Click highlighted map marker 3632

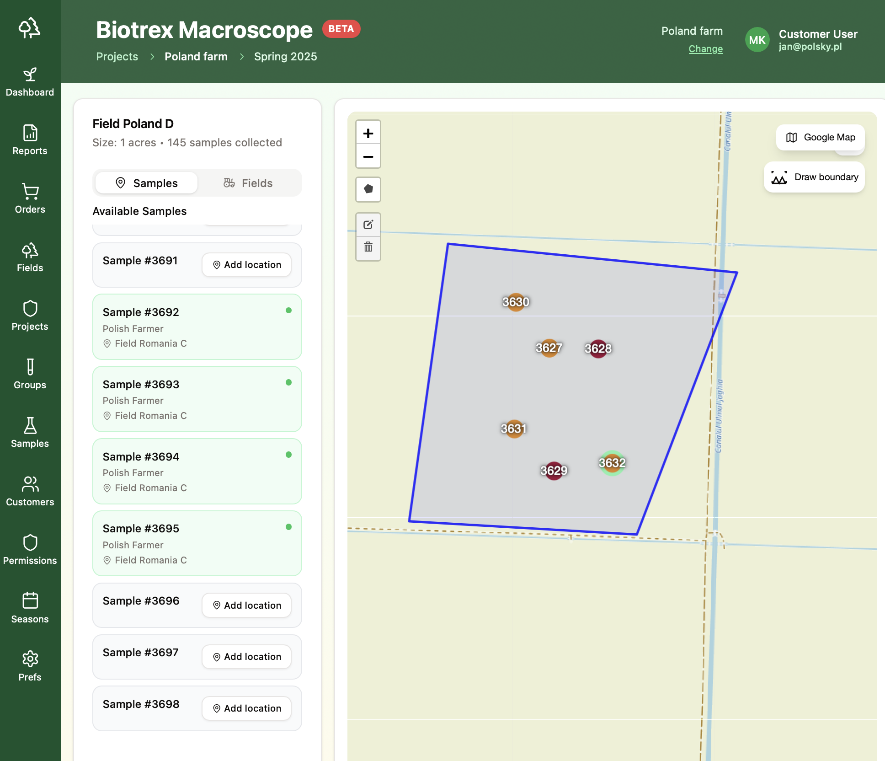tap(612, 463)
